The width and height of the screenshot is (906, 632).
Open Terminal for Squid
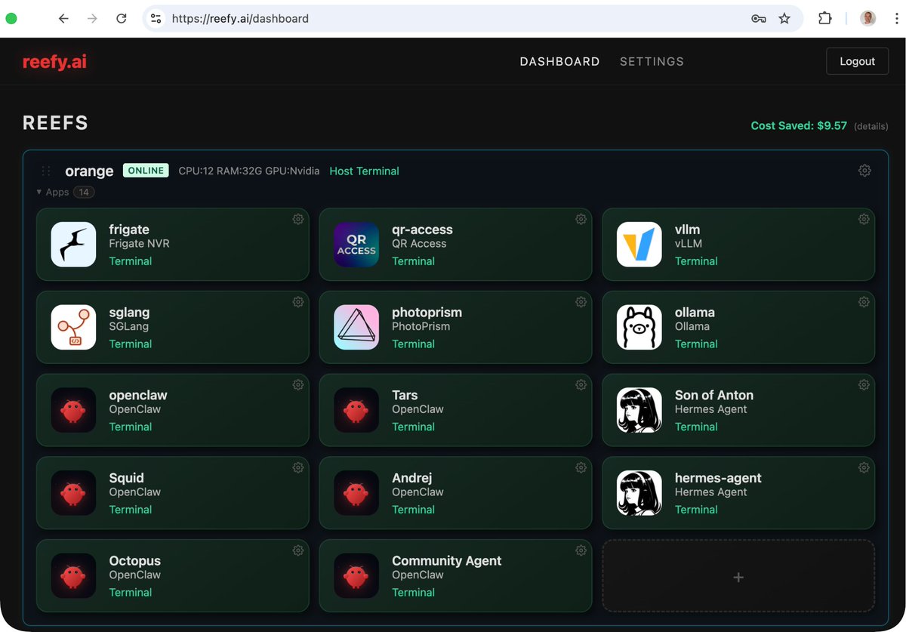tap(131, 510)
